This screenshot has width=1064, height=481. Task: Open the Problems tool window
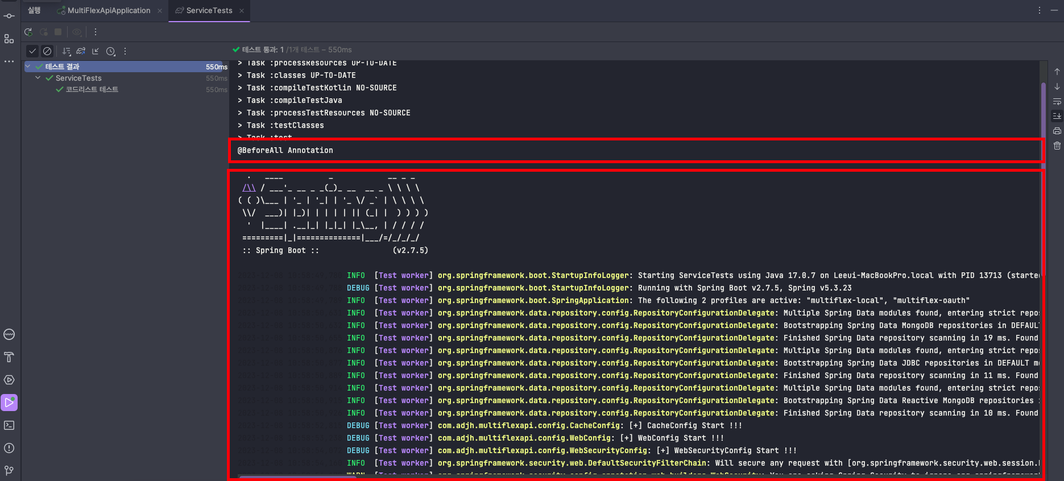pyautogui.click(x=9, y=448)
